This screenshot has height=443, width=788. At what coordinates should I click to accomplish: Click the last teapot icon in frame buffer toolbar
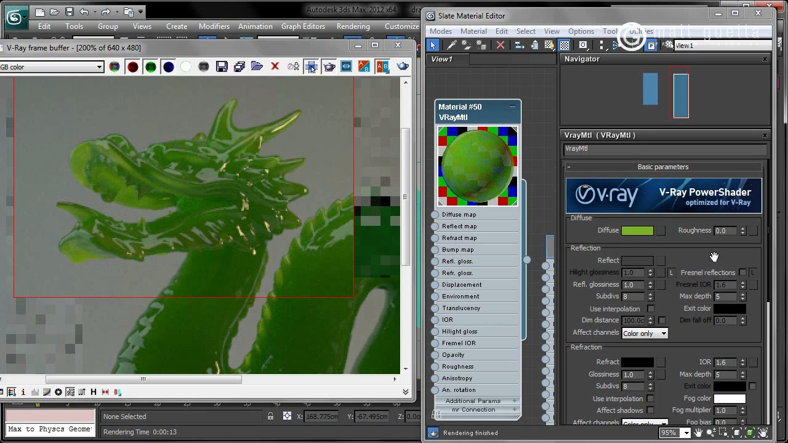coord(403,66)
